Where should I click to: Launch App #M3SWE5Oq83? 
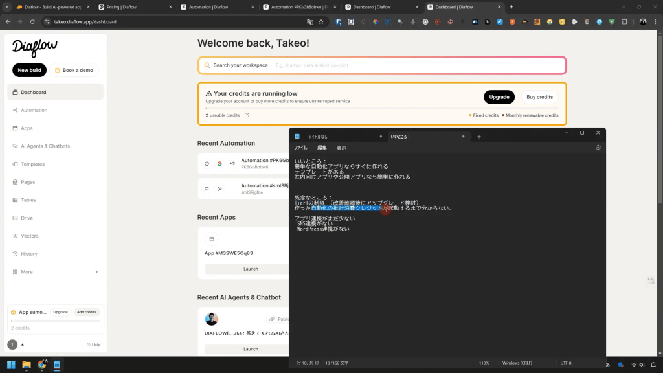tap(247, 269)
